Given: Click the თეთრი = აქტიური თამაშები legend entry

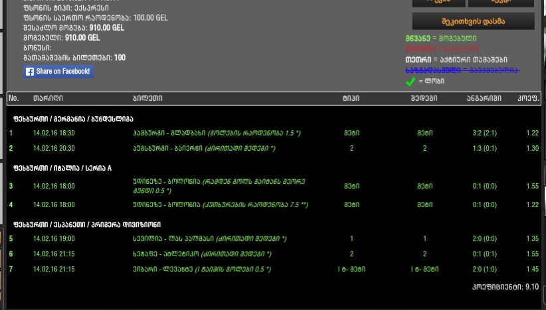Looking at the screenshot, I should pyautogui.click(x=456, y=60).
